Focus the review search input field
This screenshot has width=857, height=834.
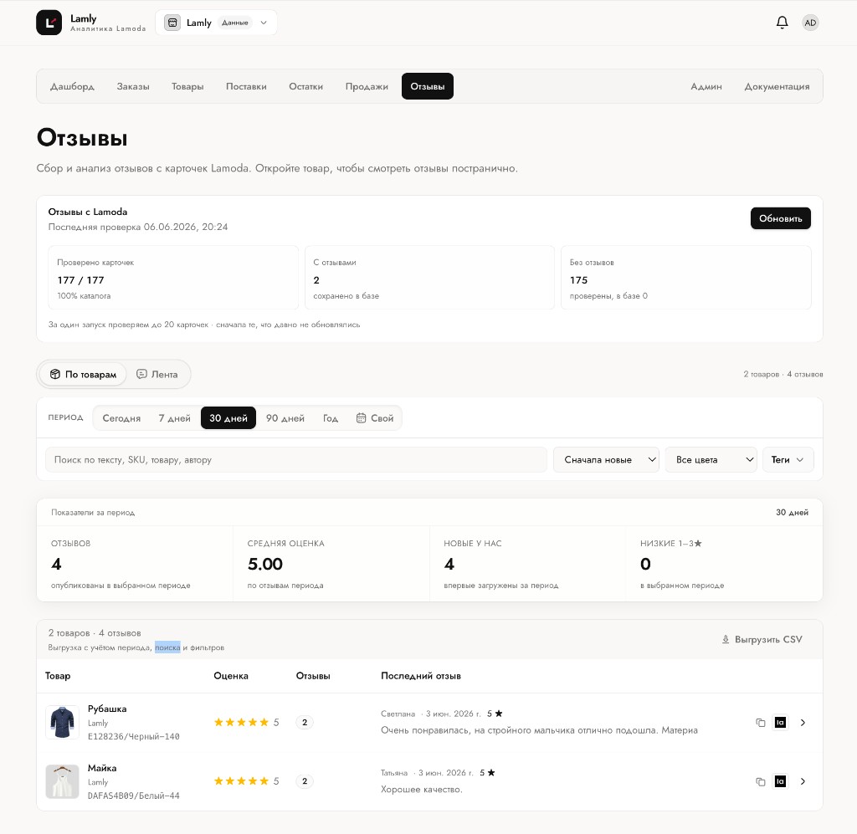click(295, 460)
